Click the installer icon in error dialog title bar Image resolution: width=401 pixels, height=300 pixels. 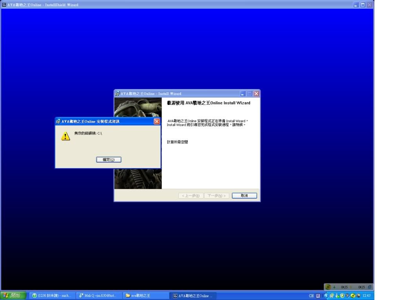(x=58, y=122)
